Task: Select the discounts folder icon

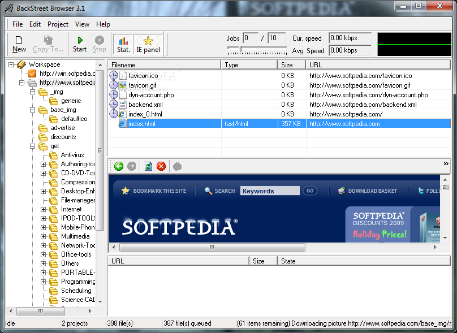Action: pyautogui.click(x=43, y=137)
